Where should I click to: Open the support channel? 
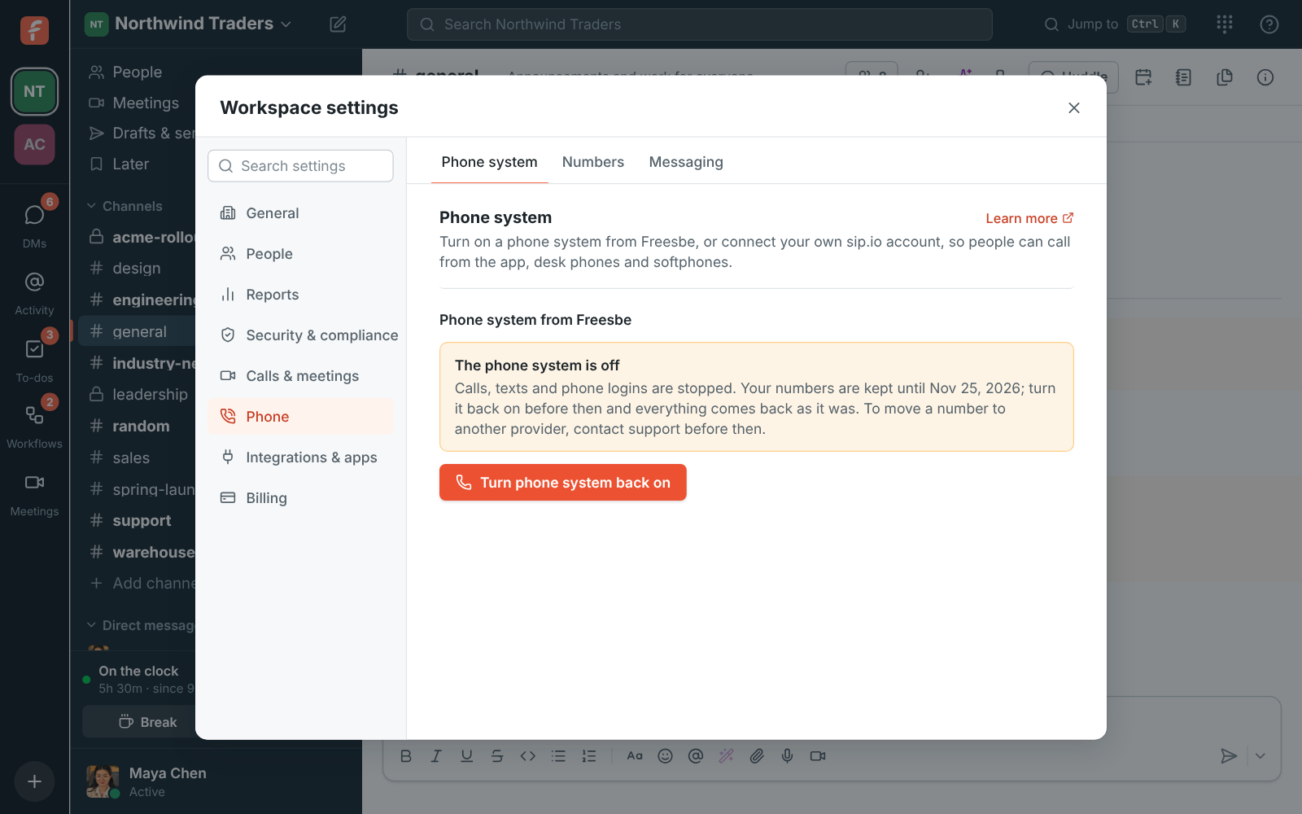138,520
